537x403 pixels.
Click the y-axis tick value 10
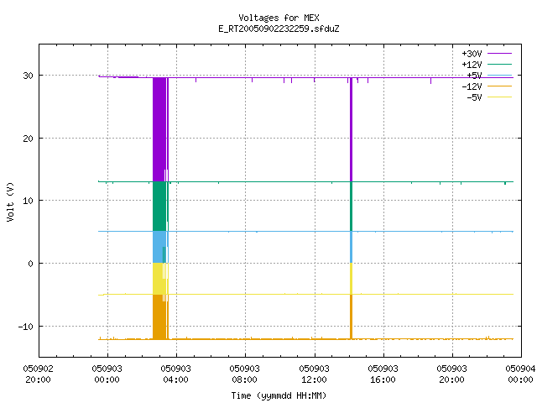(x=28, y=201)
